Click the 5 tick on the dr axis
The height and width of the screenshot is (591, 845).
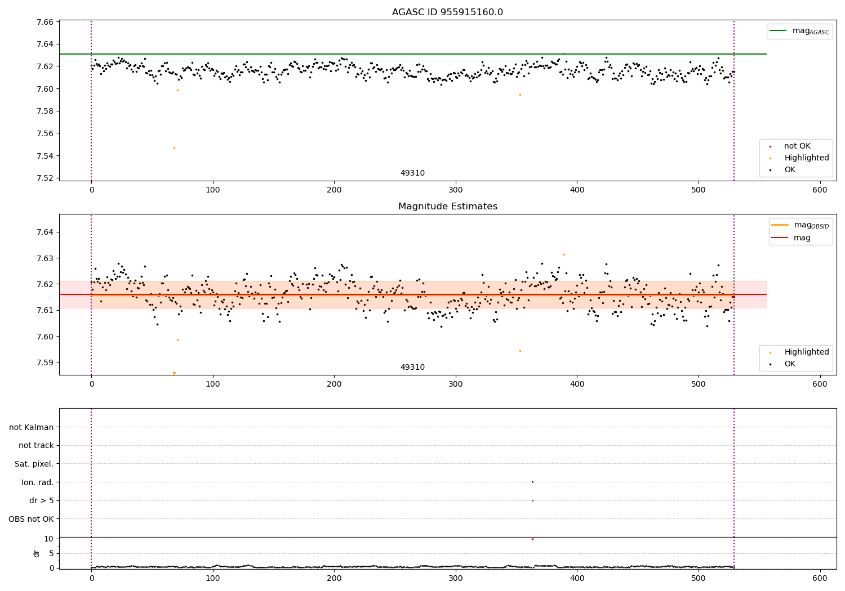(52, 553)
